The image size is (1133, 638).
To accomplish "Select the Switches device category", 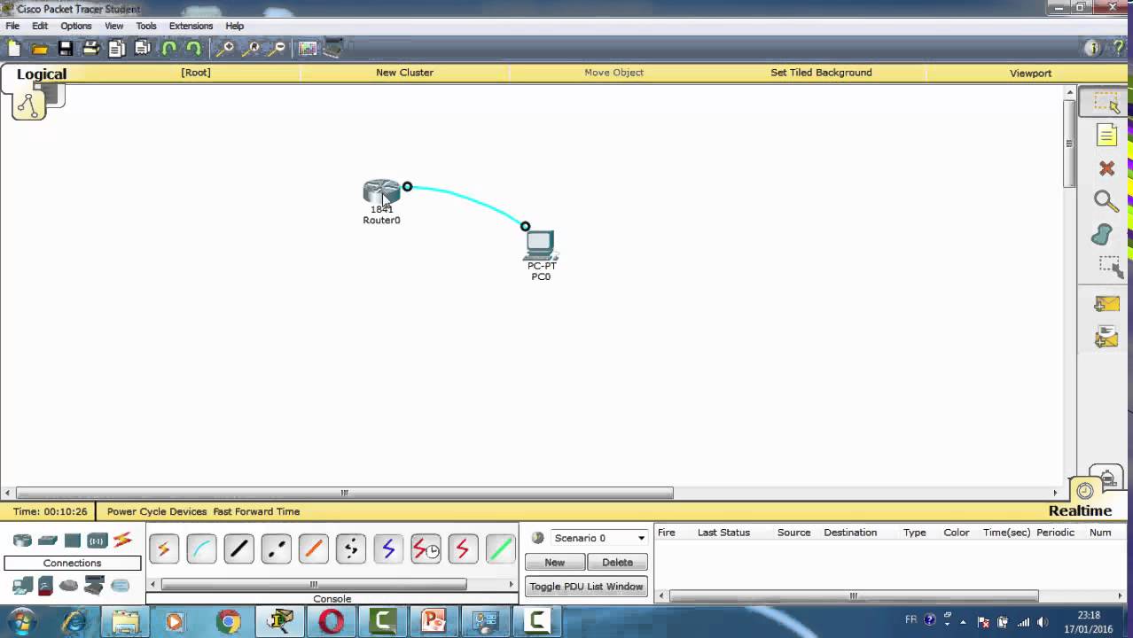I will 48,540.
